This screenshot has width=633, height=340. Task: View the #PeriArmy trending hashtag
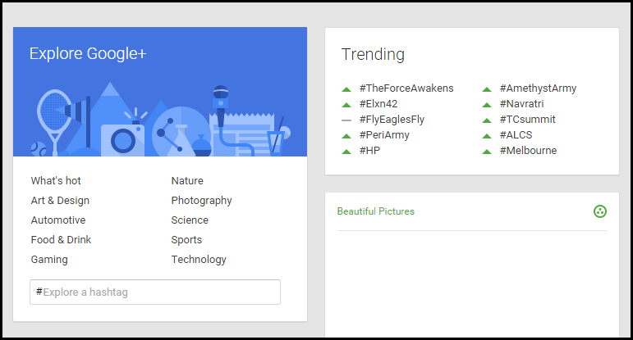[384, 135]
